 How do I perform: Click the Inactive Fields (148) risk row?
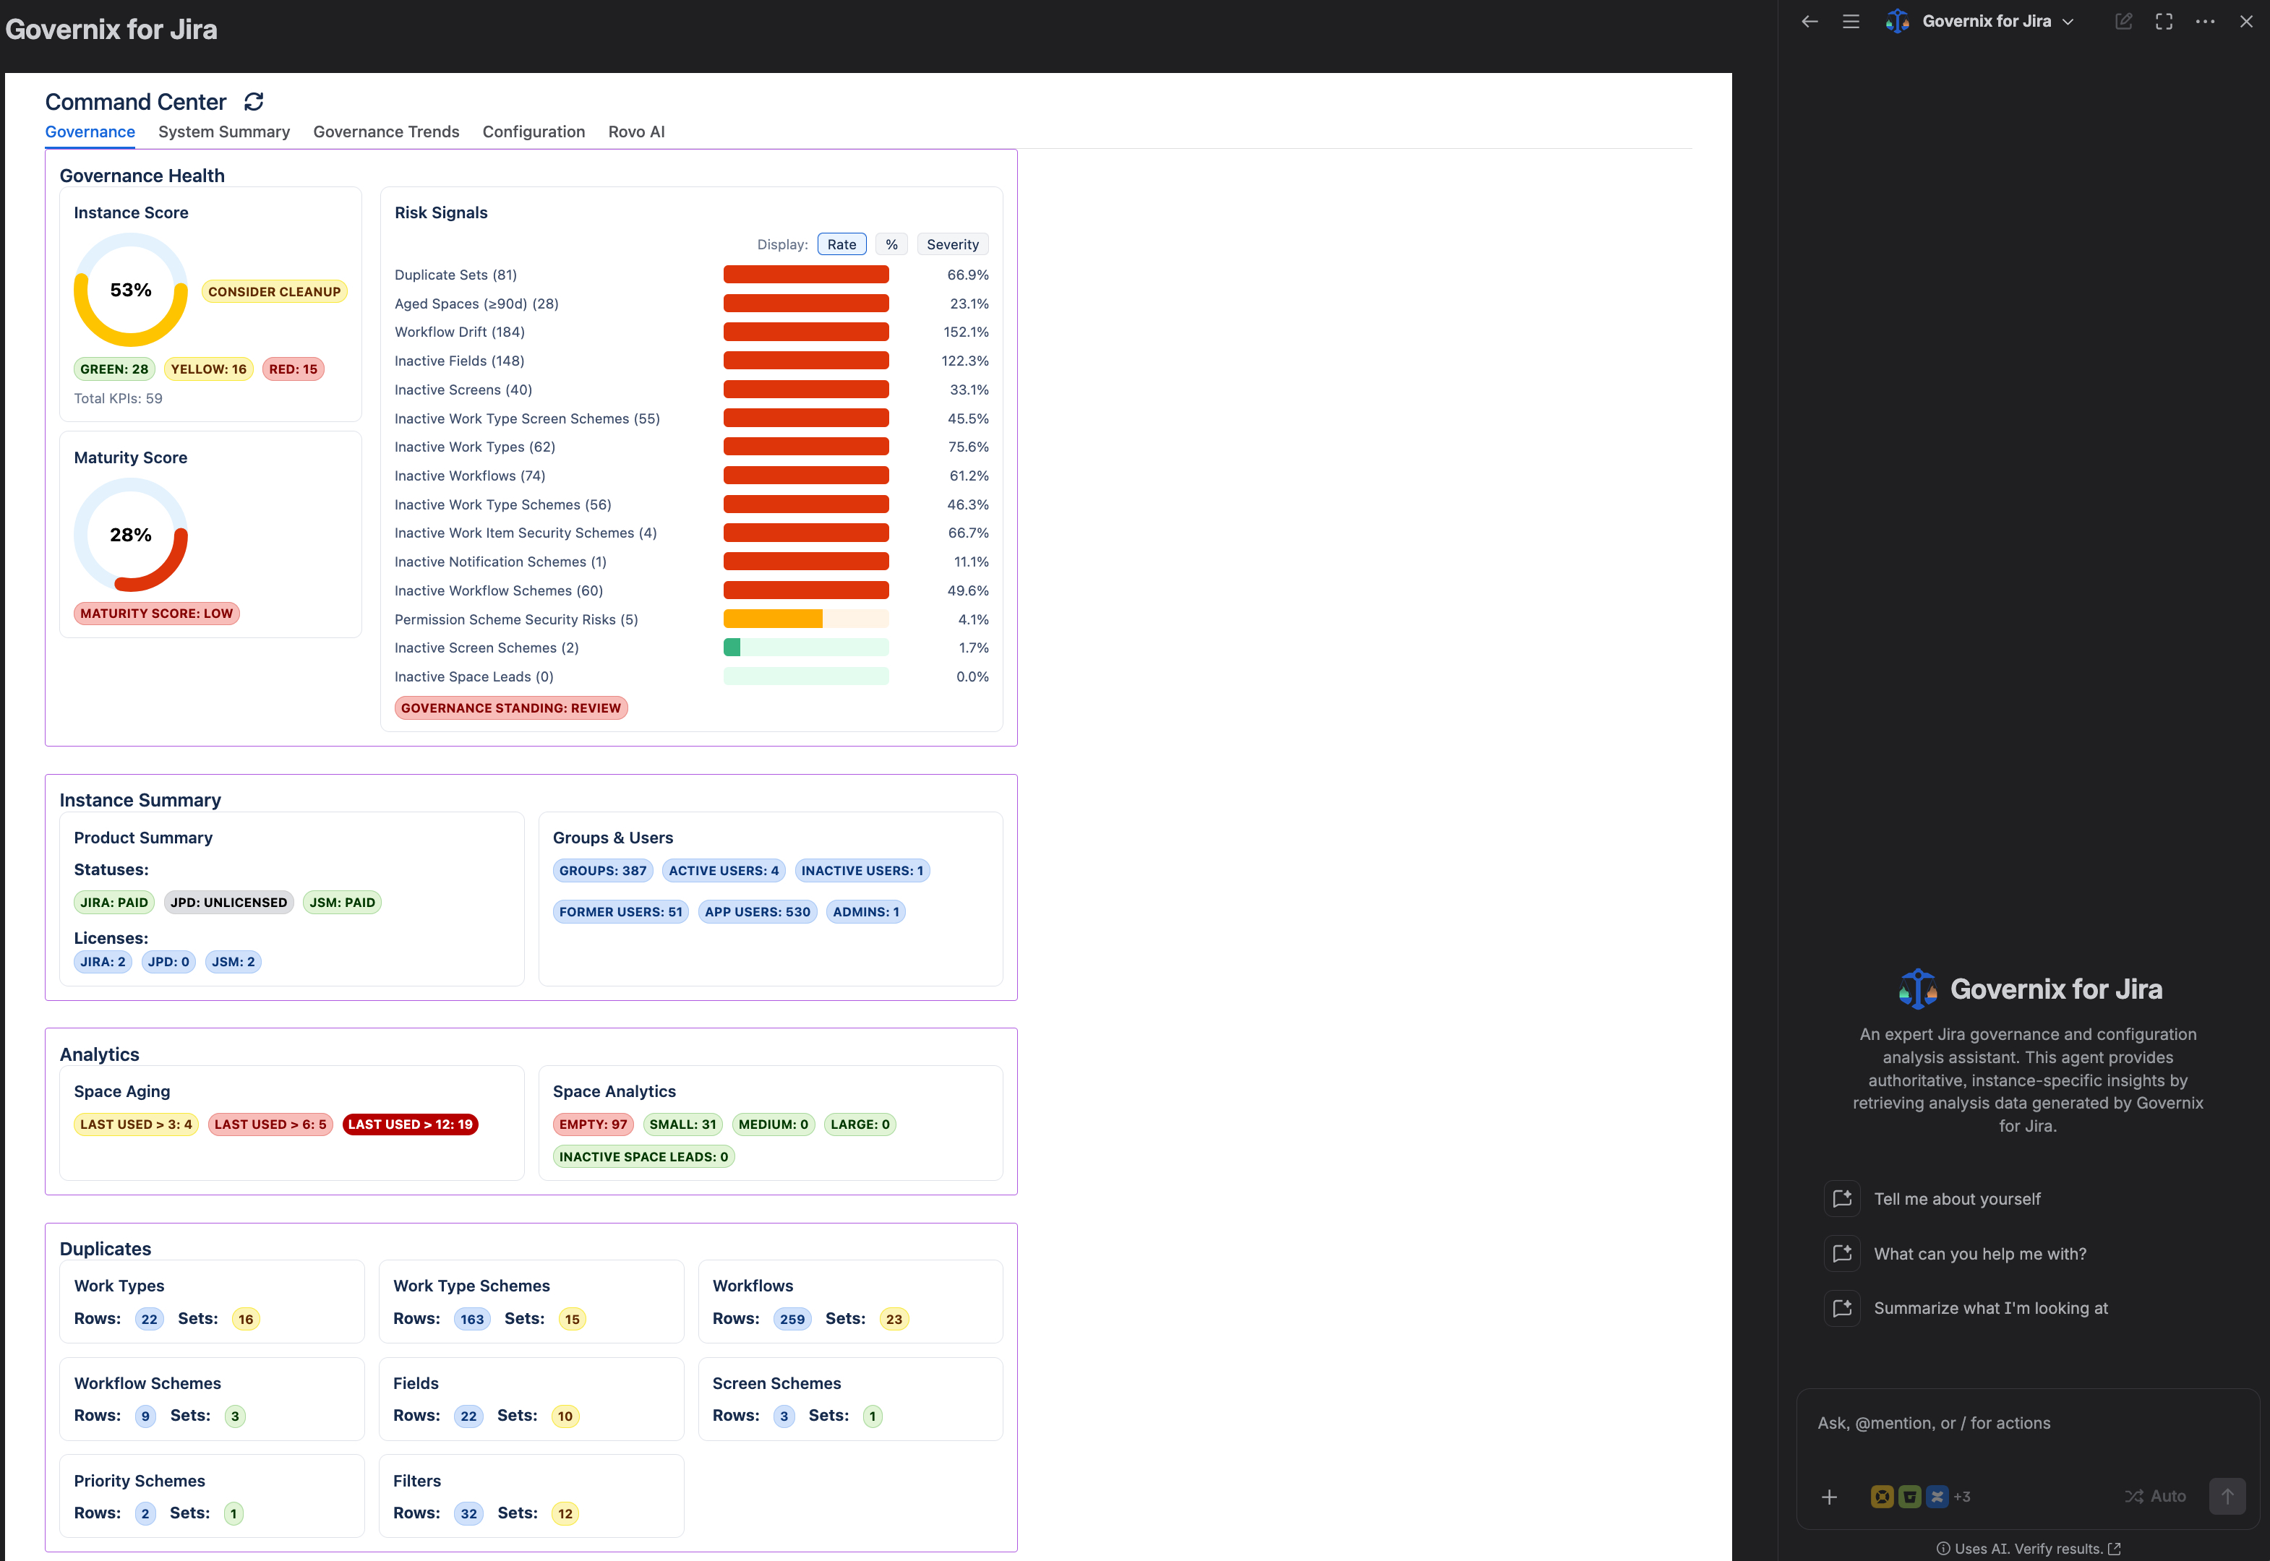point(692,361)
